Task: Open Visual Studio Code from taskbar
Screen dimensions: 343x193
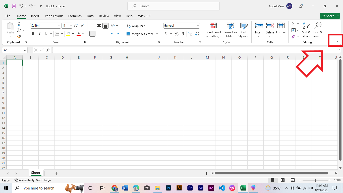Action: tap(221, 188)
